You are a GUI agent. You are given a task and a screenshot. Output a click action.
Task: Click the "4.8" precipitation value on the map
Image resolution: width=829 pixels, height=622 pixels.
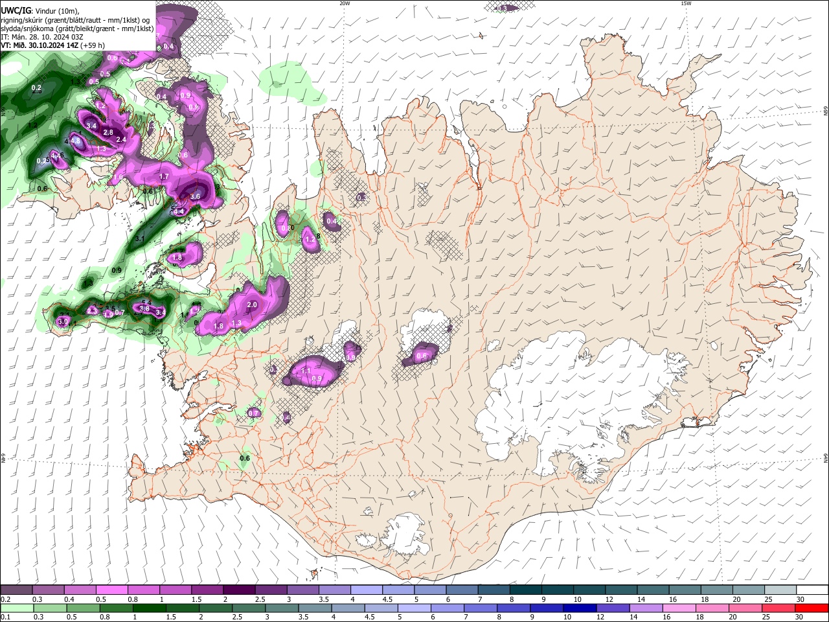click(x=76, y=141)
